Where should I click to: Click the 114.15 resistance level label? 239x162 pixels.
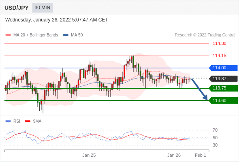pos(219,55)
